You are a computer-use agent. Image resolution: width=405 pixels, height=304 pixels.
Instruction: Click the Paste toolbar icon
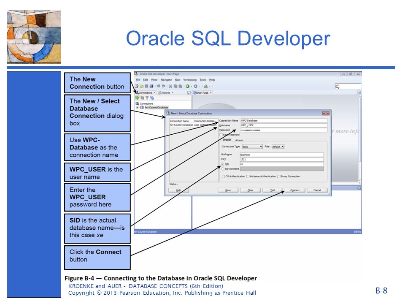180,86
